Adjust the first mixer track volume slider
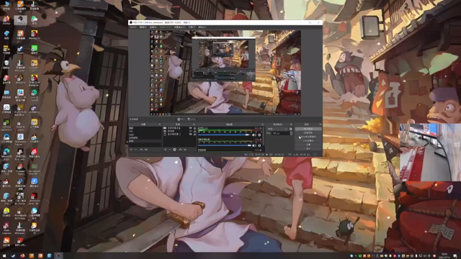Viewport: 461px width, 259px height. 224,135
